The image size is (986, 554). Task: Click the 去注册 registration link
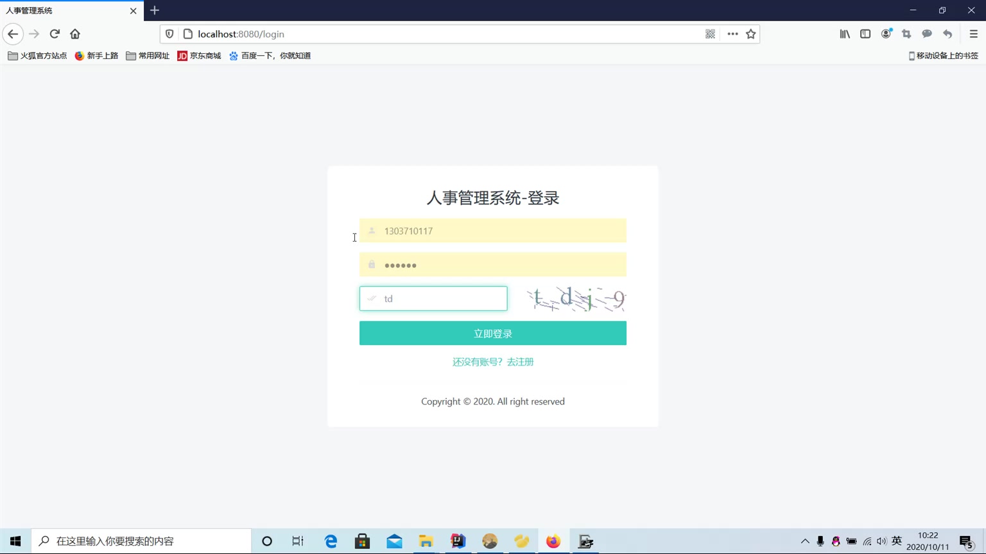(519, 362)
